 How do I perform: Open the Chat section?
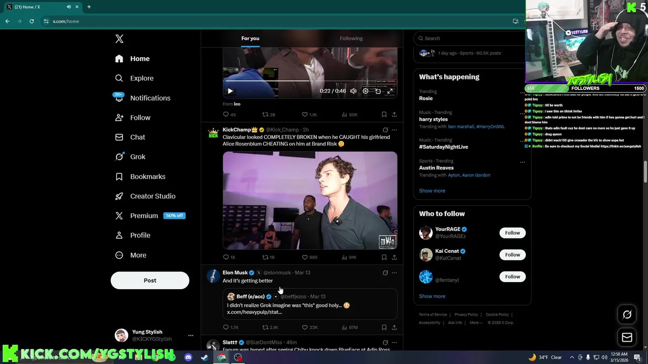click(130, 137)
